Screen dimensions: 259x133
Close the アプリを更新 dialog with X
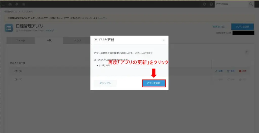click(x=164, y=40)
